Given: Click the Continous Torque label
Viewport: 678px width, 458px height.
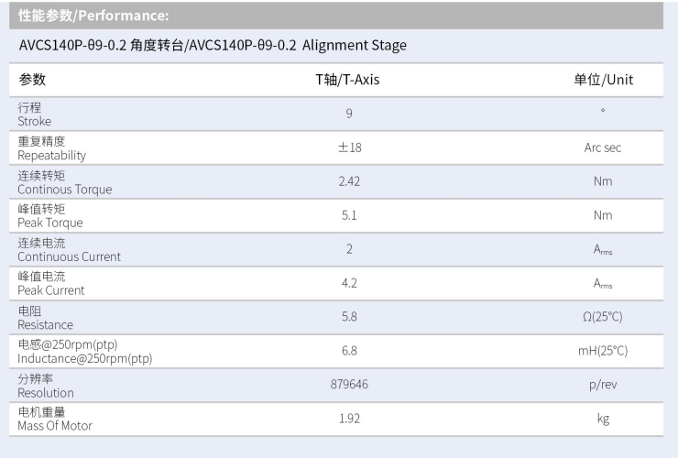Looking at the screenshot, I should pos(65,182).
